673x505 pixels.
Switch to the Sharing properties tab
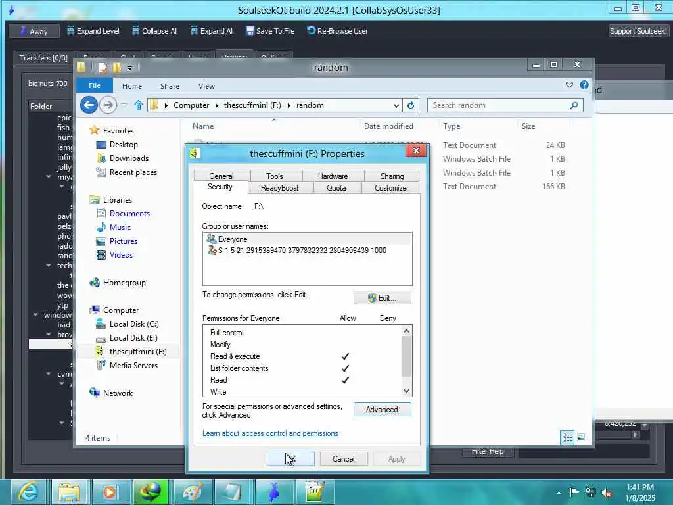(x=392, y=176)
